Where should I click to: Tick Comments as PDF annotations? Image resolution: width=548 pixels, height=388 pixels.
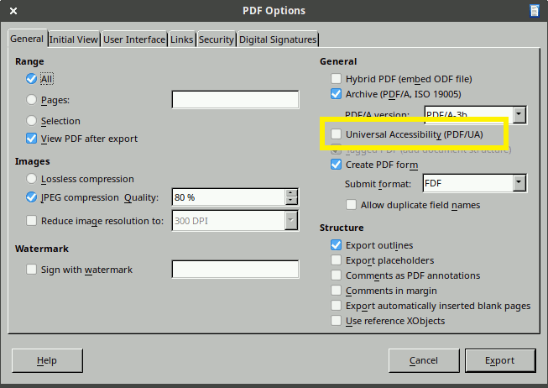tap(337, 275)
